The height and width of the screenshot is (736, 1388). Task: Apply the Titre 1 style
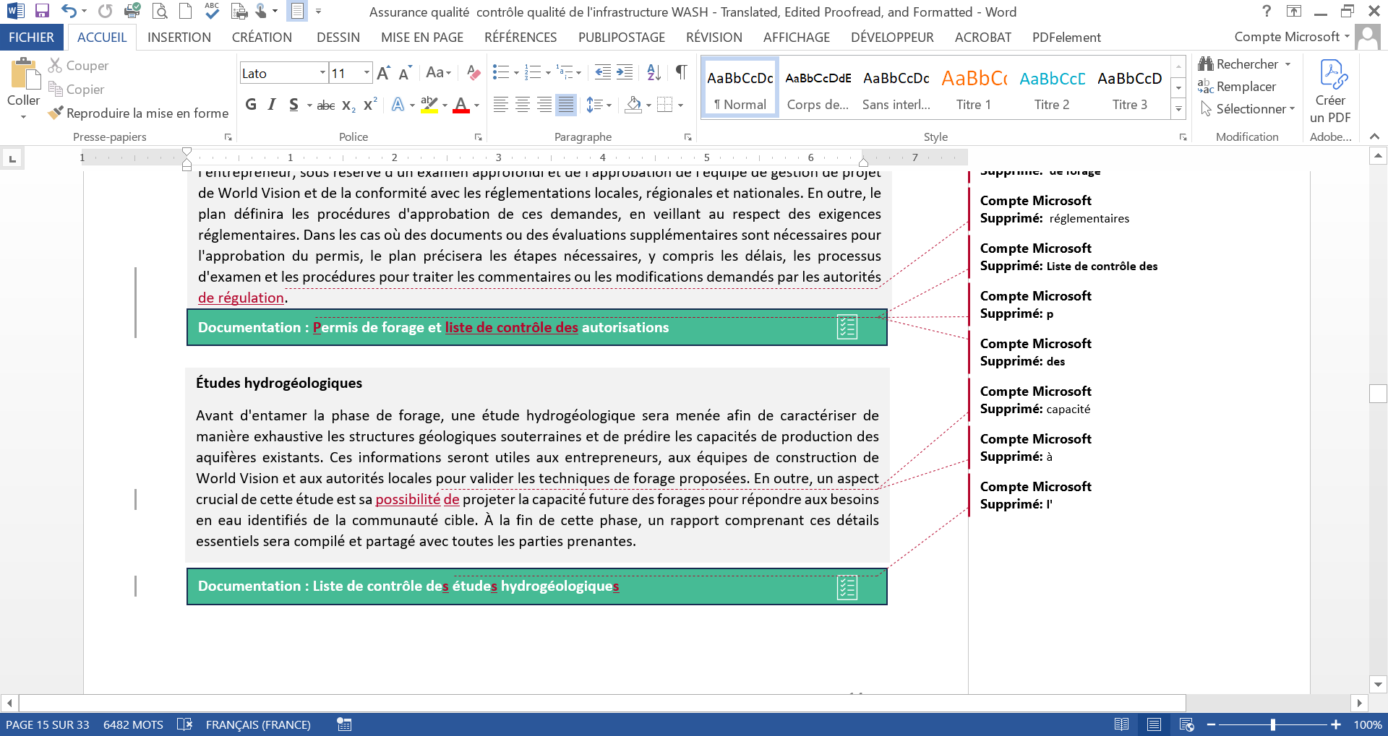click(974, 88)
